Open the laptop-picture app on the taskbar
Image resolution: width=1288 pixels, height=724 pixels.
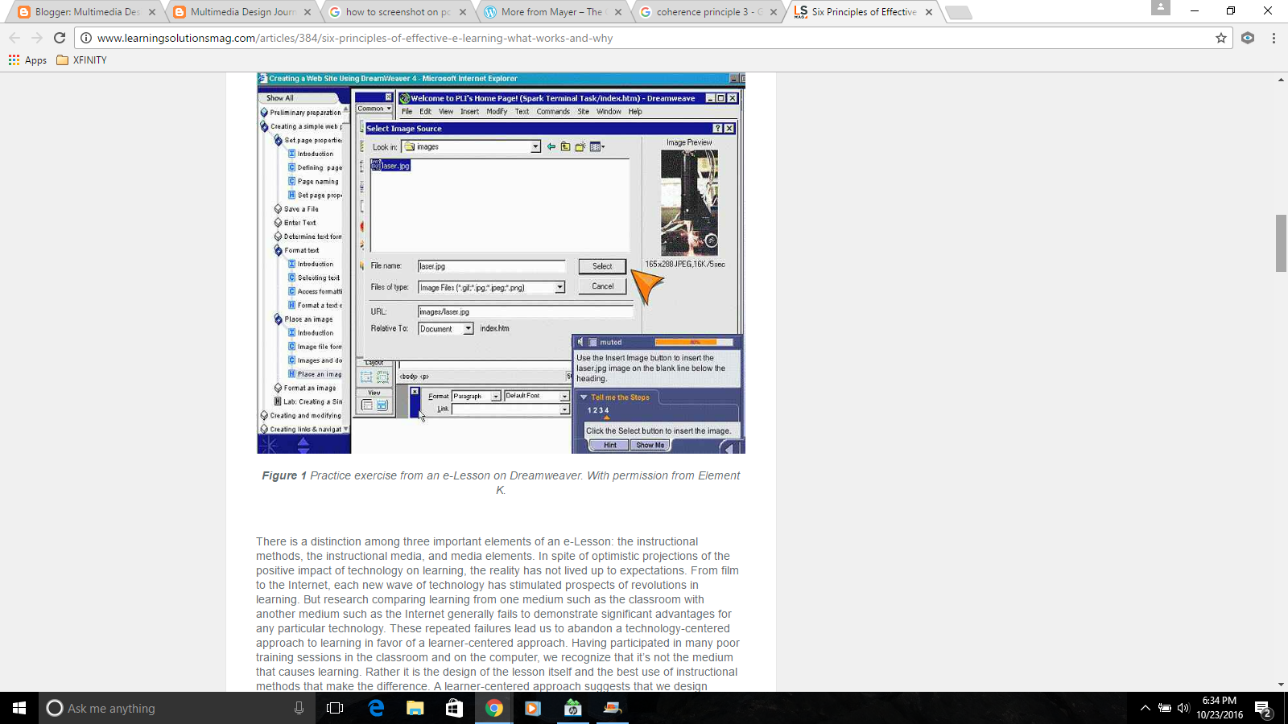(613, 708)
